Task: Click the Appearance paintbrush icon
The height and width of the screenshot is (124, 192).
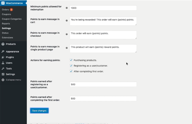Action: 3,51
